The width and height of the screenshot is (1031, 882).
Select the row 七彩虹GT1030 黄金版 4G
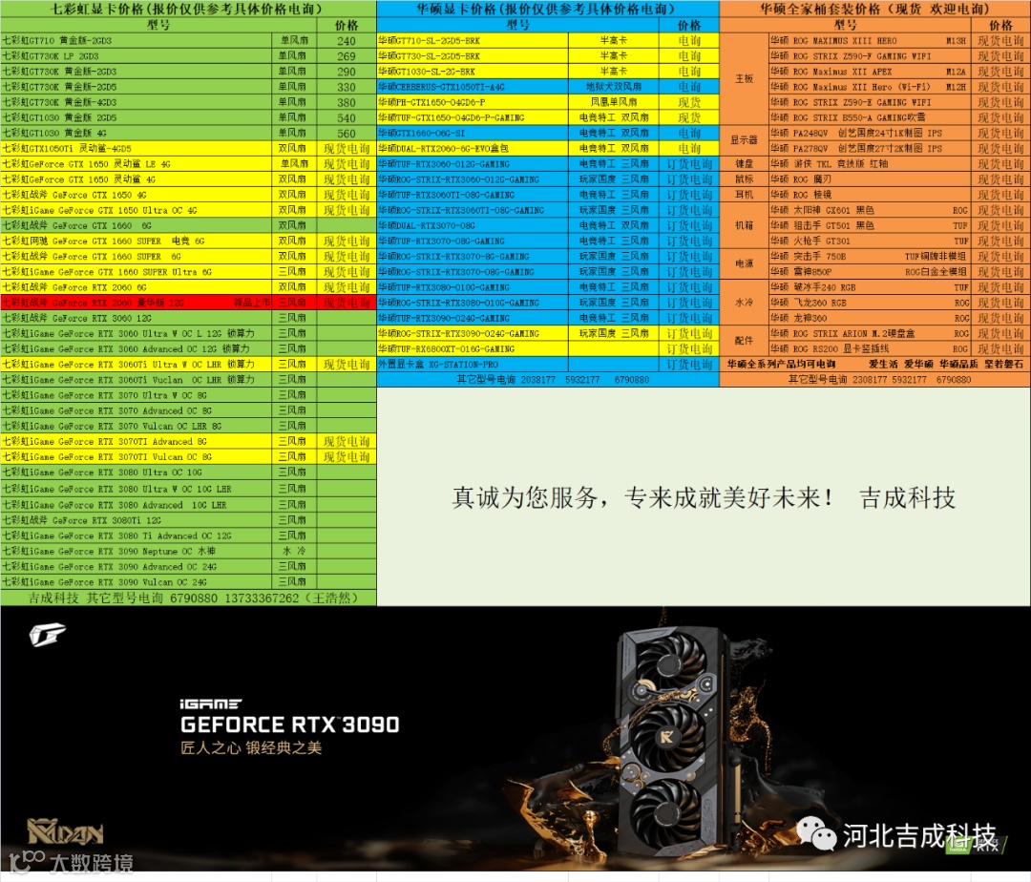coord(188,134)
